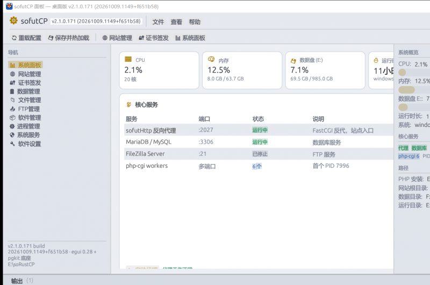
Task: Click the 服务 column header
Action: (x=131, y=119)
